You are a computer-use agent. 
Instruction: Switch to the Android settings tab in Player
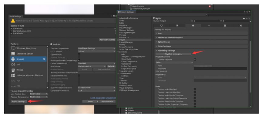pyautogui.click(x=193, y=25)
